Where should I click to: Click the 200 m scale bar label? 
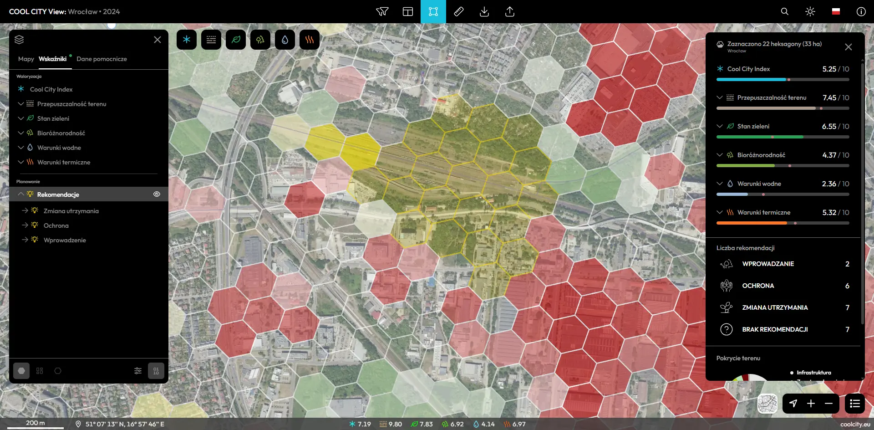(36, 423)
